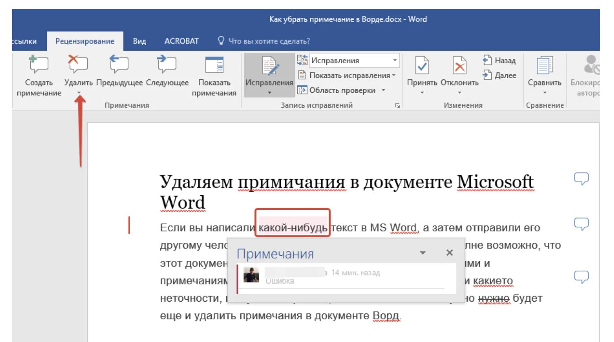Click the Сравнить documents icon

coord(545,65)
